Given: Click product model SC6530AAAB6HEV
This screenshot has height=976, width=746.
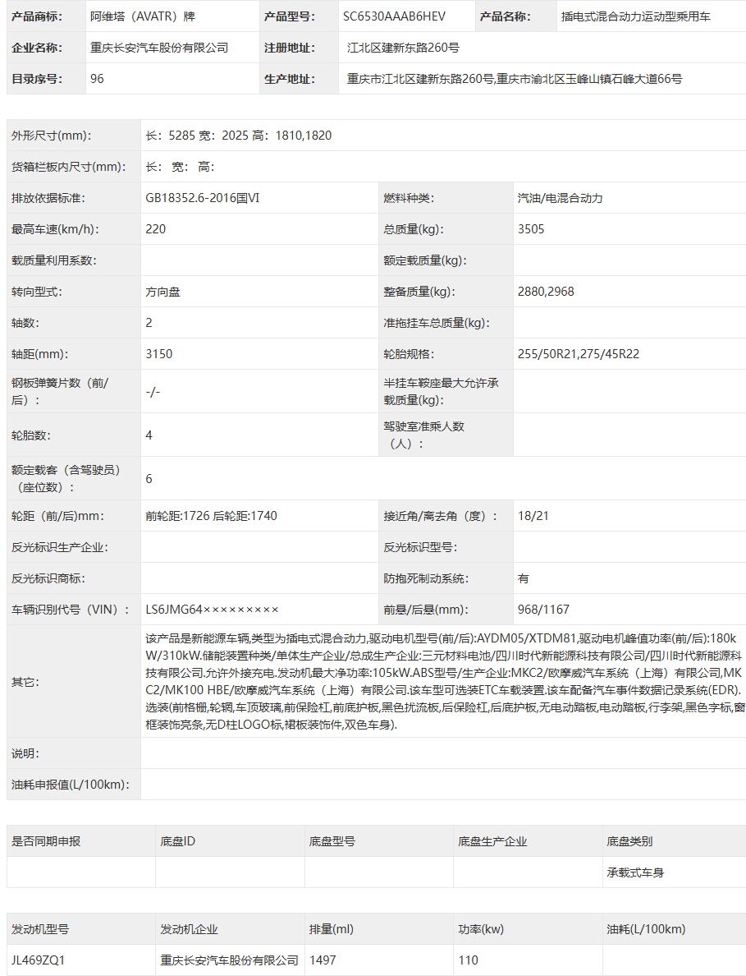Looking at the screenshot, I should tap(394, 16).
